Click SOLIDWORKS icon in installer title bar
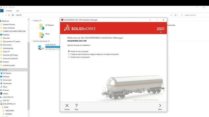The width and height of the screenshot is (209, 117). (x=62, y=20)
